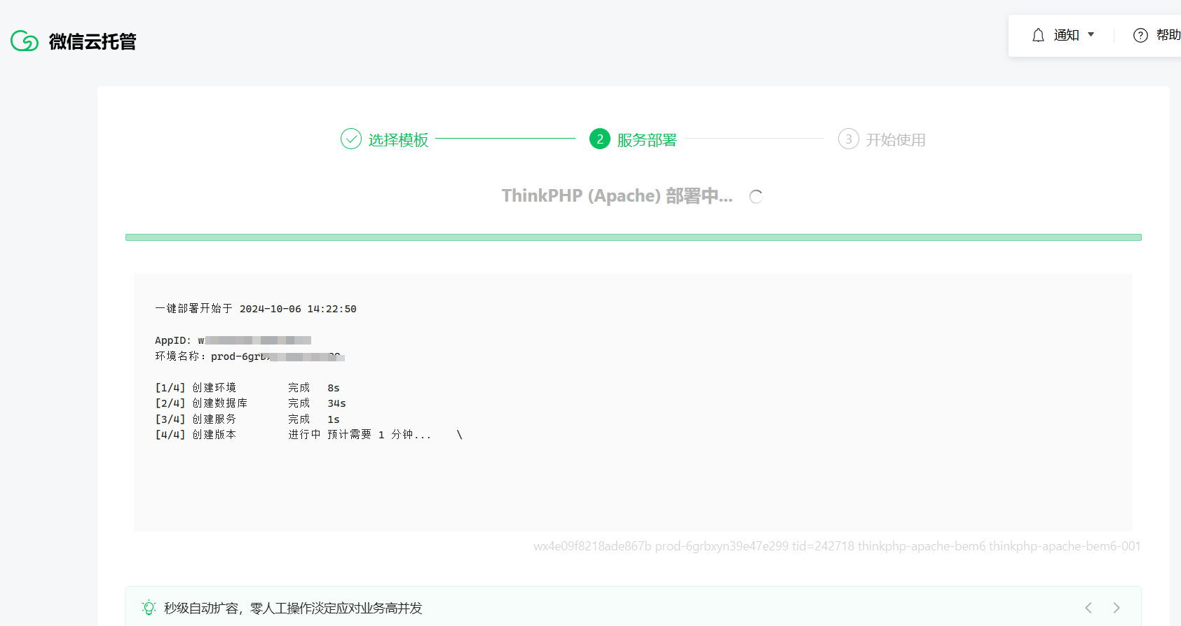Show next tip with right chevron

[1117, 608]
